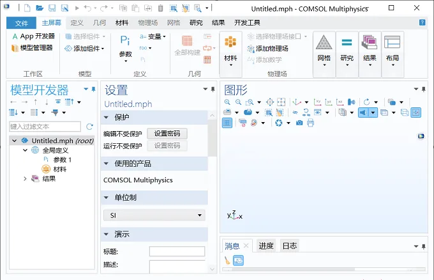Zoom out in the graphics toolbar
Viewport: 434px width, 280px height.
(238, 102)
